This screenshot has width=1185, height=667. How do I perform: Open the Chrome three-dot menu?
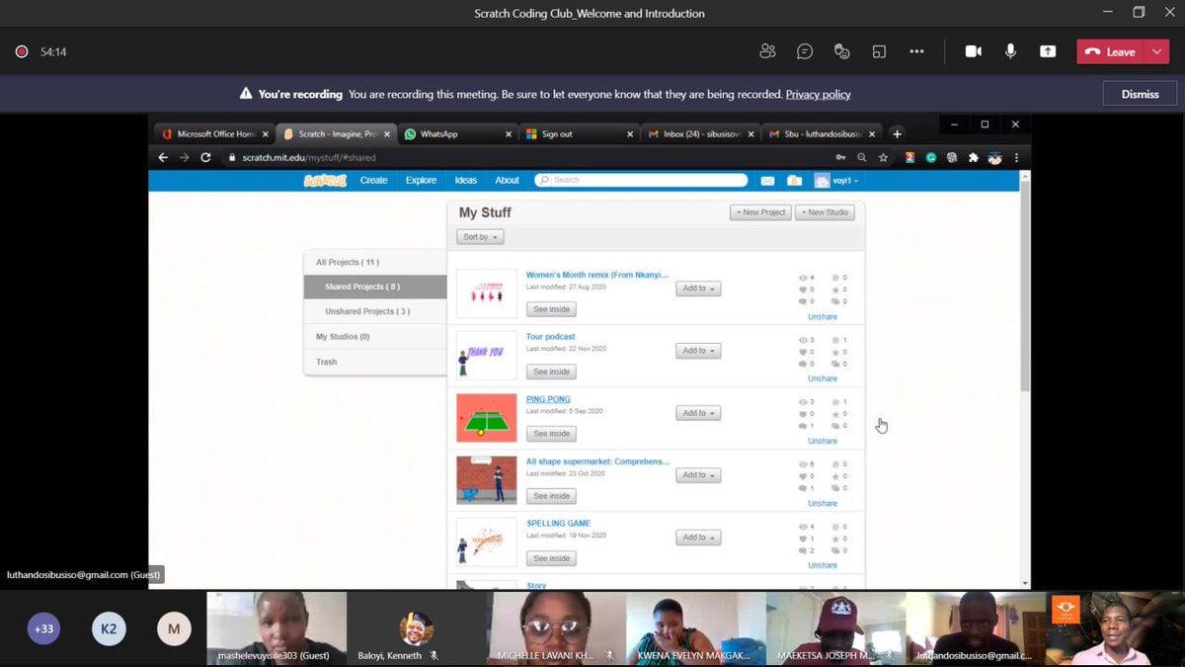pyautogui.click(x=1016, y=157)
